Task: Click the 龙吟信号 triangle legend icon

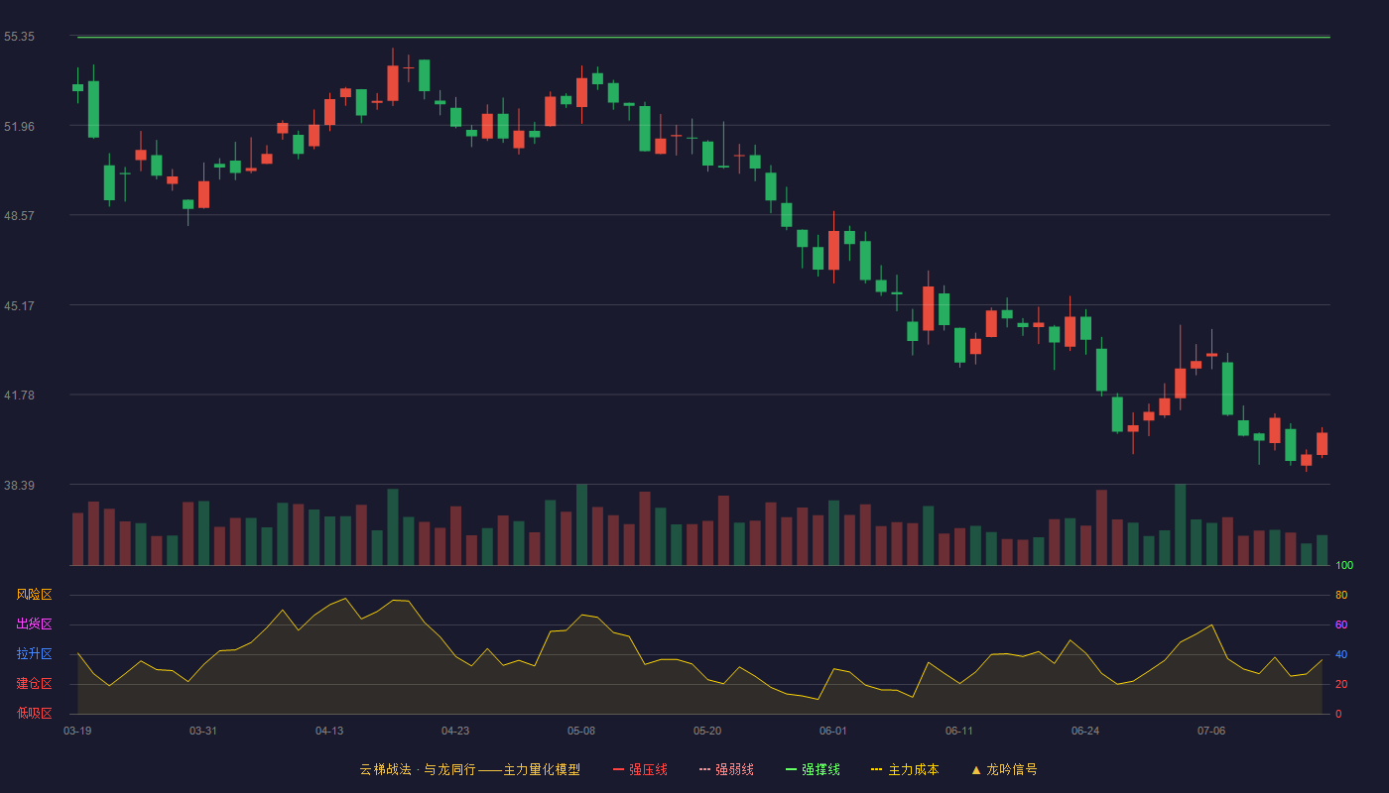Action: click(x=976, y=769)
